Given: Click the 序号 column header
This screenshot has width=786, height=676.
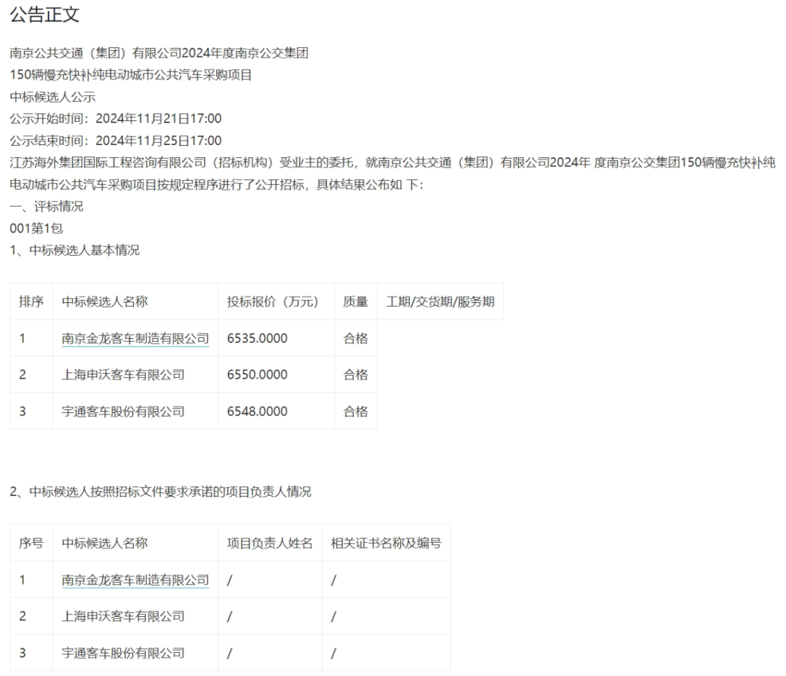Looking at the screenshot, I should (x=31, y=543).
